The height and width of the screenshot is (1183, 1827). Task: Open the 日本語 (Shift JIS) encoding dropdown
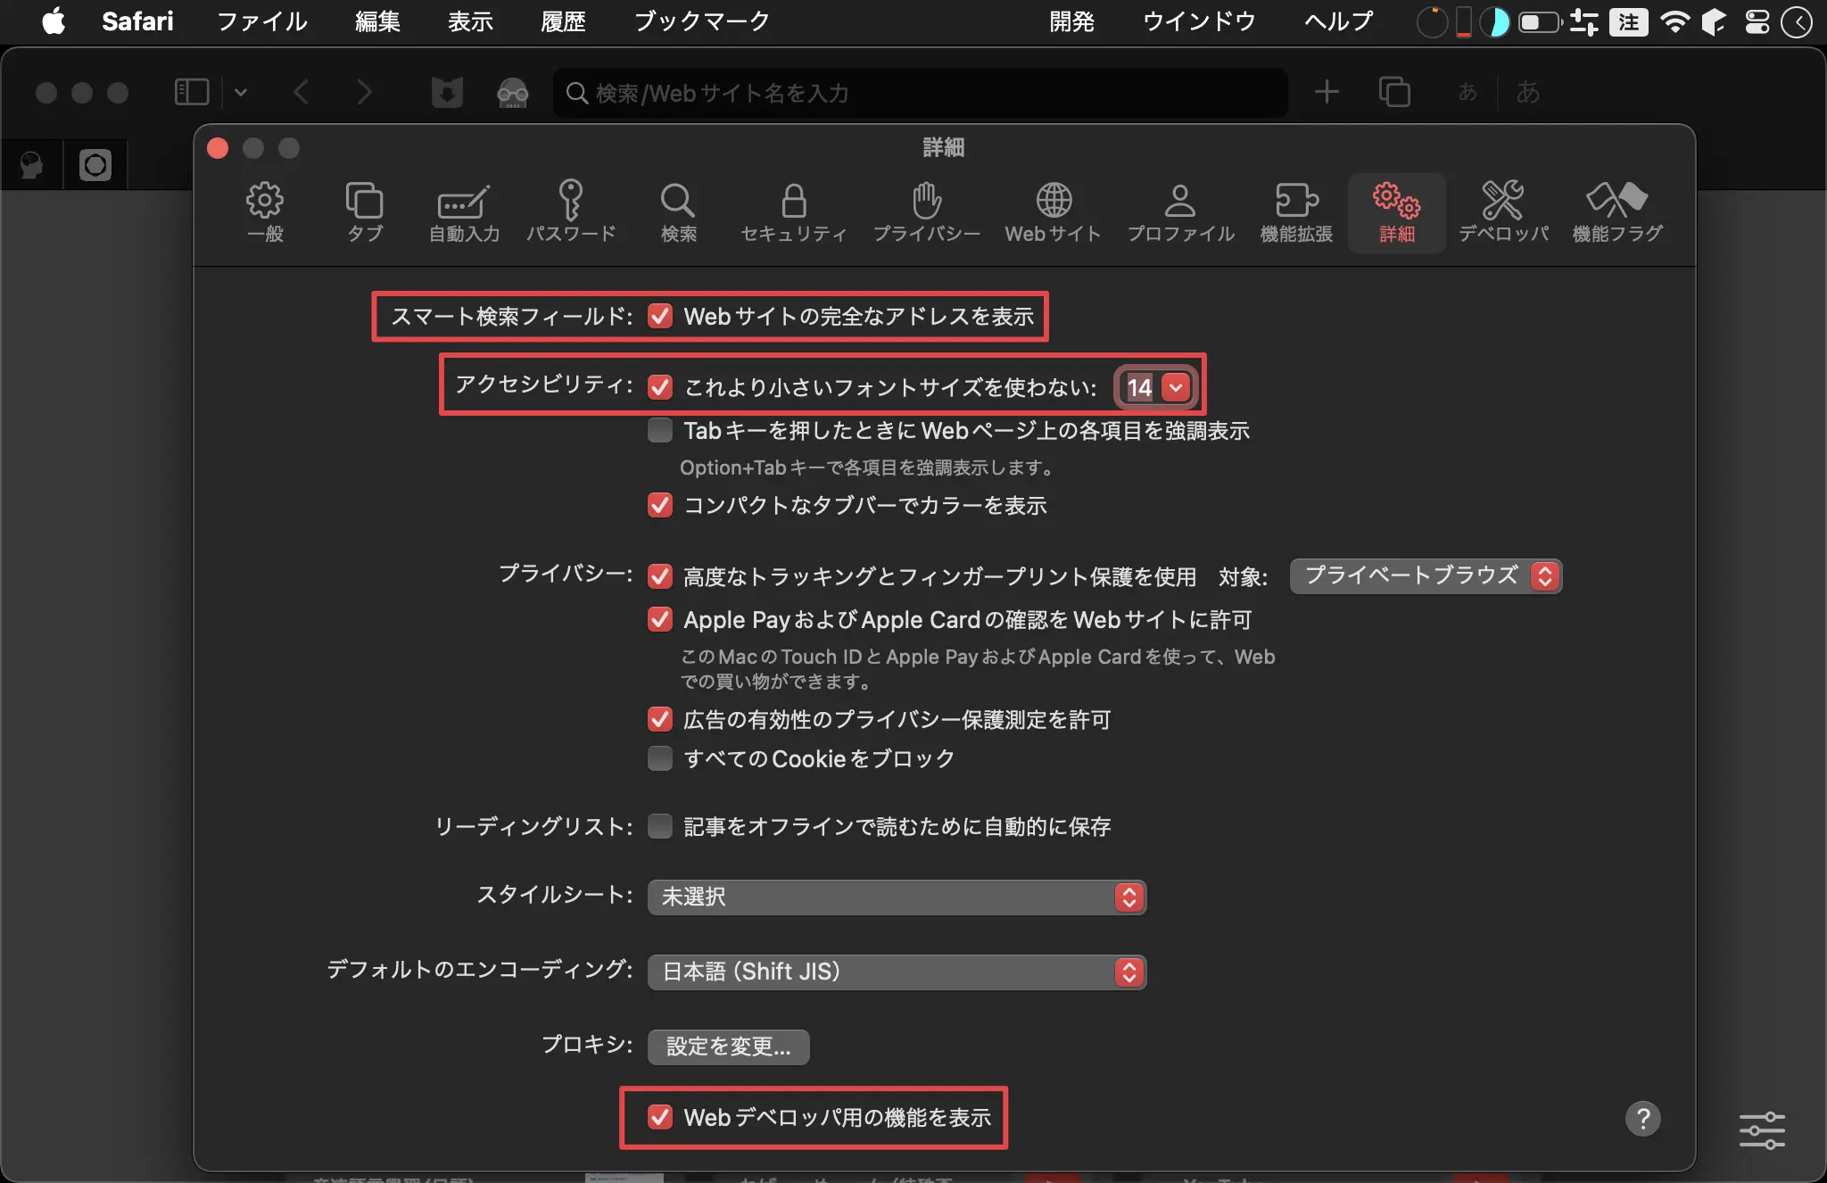click(x=897, y=972)
